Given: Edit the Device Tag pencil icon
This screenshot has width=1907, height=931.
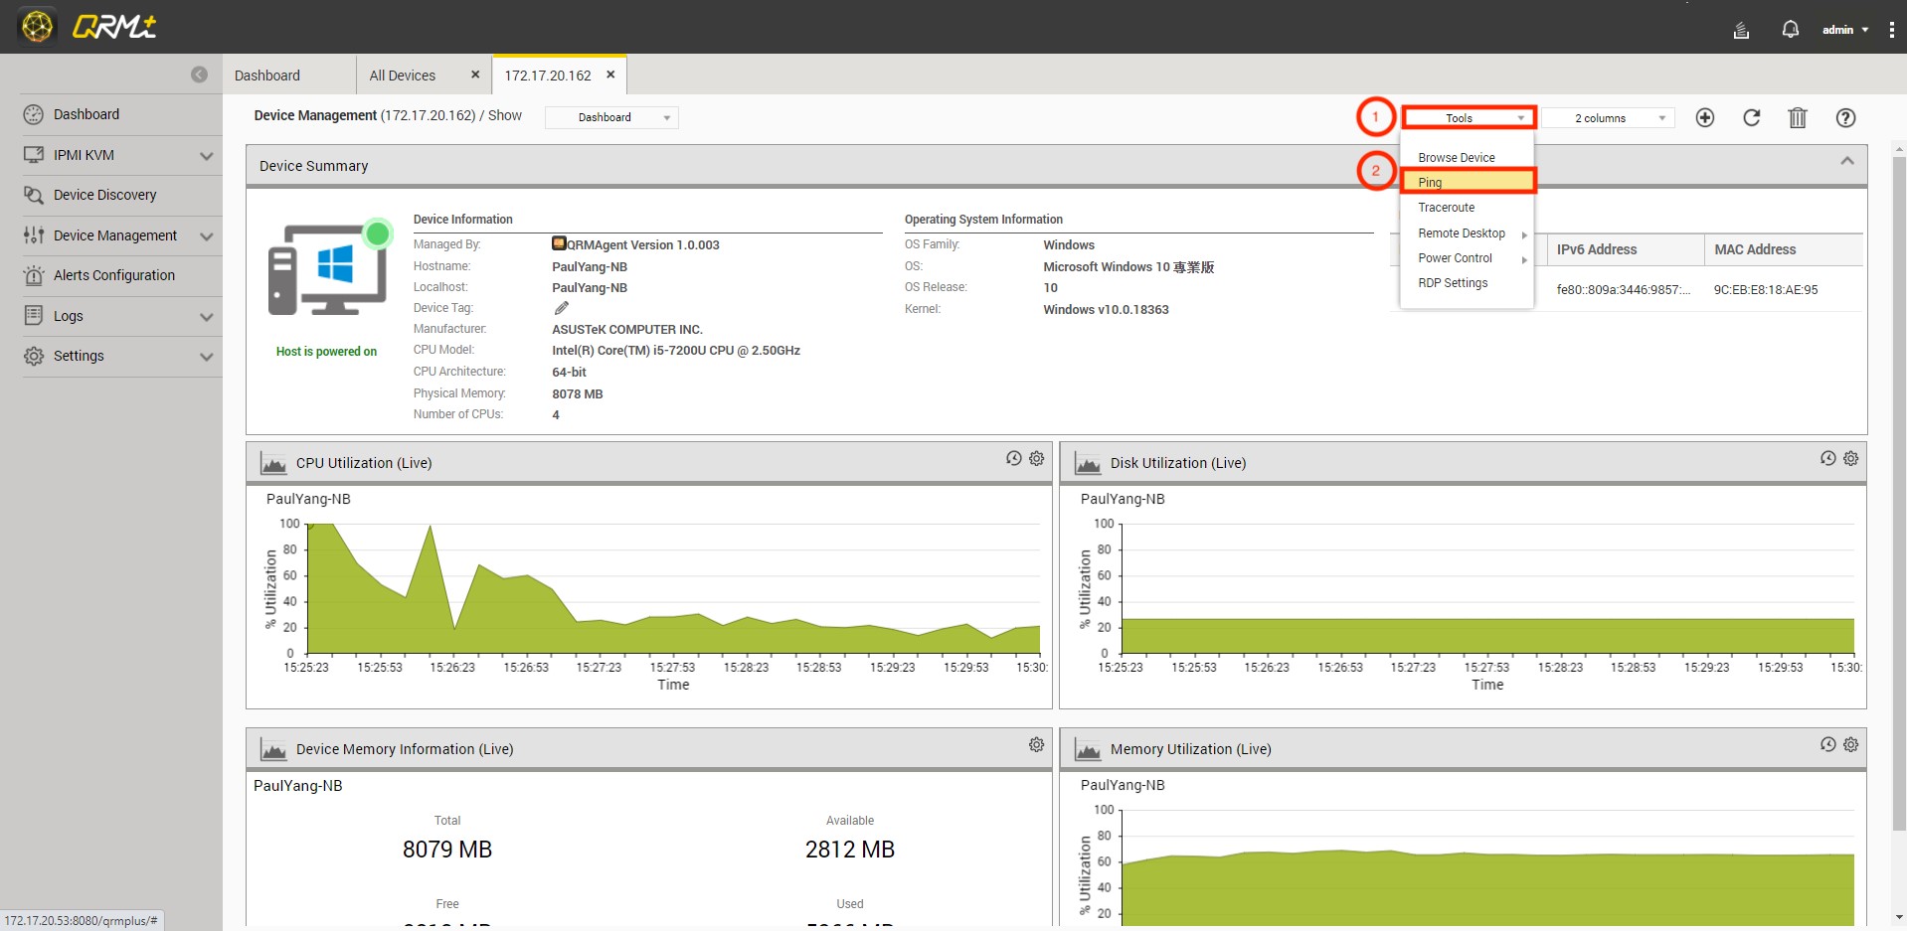Looking at the screenshot, I should pyautogui.click(x=562, y=308).
